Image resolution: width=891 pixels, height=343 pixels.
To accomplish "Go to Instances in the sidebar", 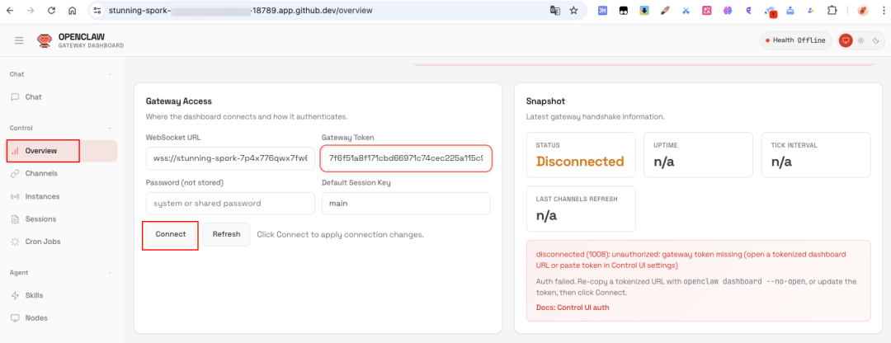I will (x=41, y=196).
